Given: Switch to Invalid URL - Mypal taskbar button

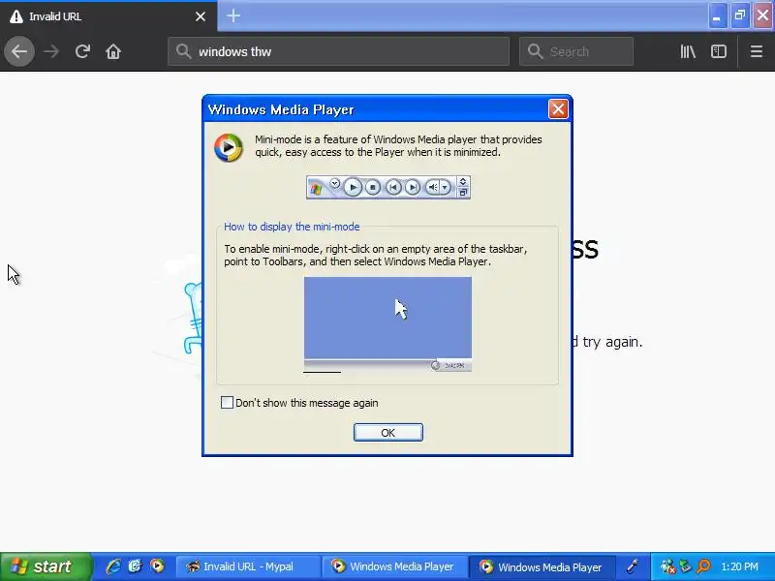Looking at the screenshot, I should point(247,566).
